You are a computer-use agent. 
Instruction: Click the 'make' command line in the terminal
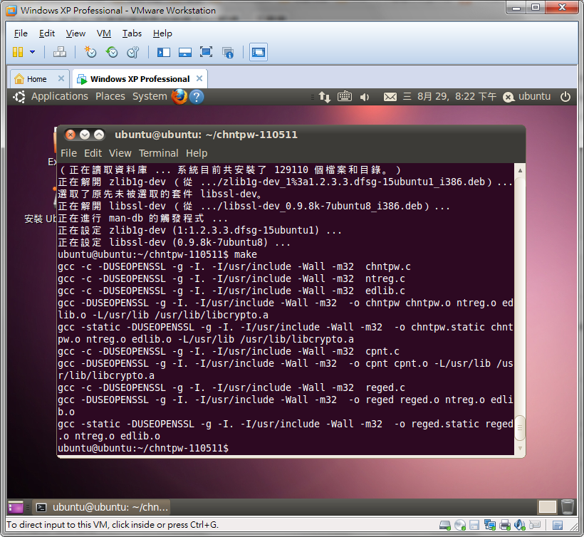point(157,254)
